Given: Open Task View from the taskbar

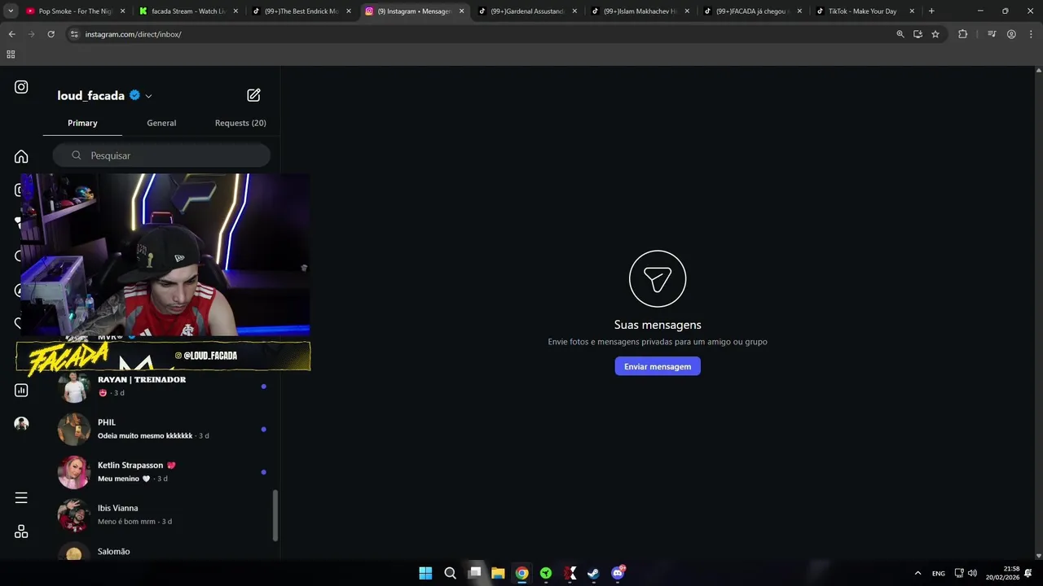Looking at the screenshot, I should pyautogui.click(x=474, y=573).
